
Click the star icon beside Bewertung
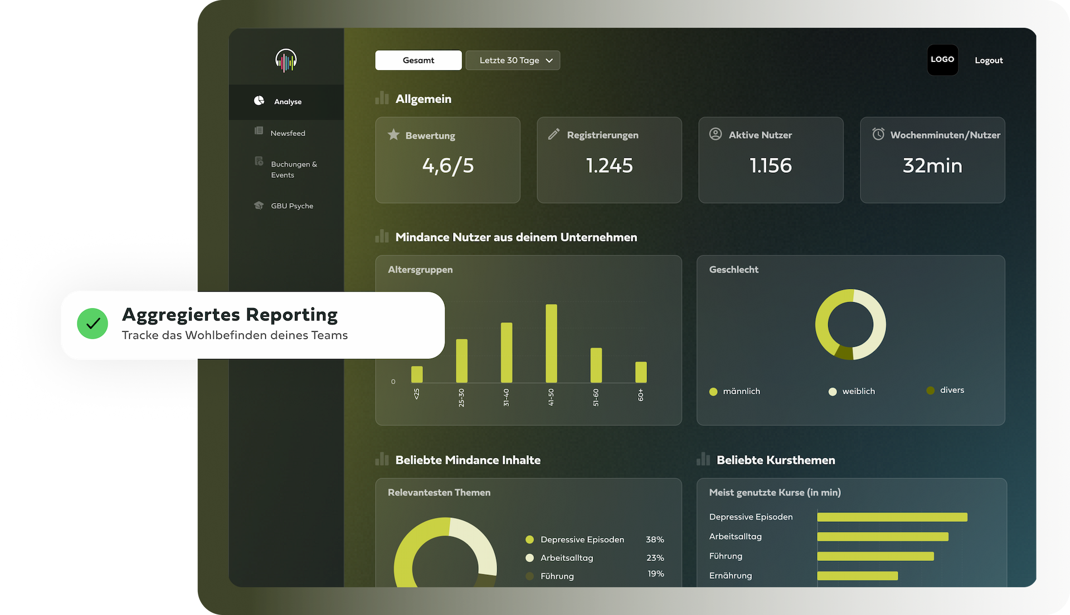pos(393,134)
